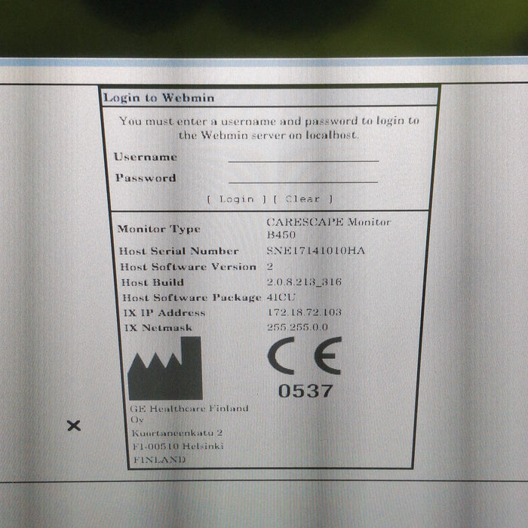The image size is (528, 528).
Task: Click the Login button
Action: [x=236, y=199]
